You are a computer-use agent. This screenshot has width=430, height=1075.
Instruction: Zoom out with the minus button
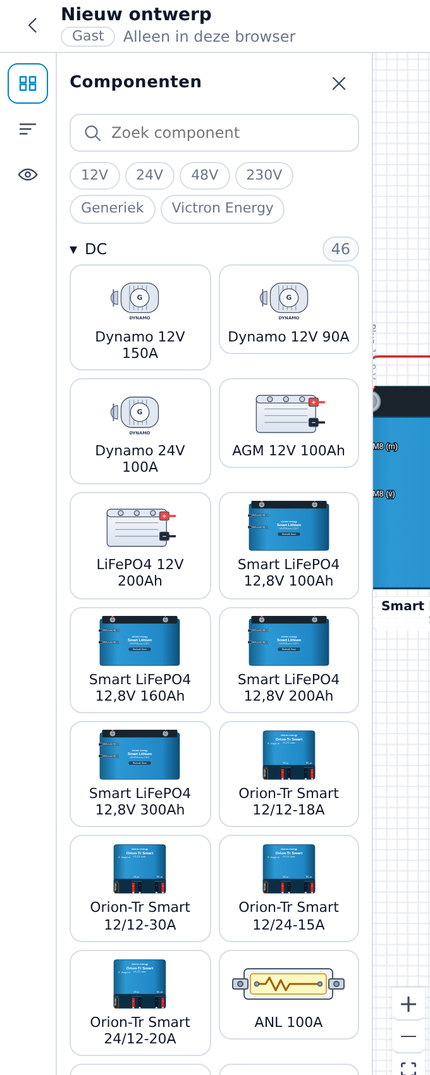(408, 1036)
